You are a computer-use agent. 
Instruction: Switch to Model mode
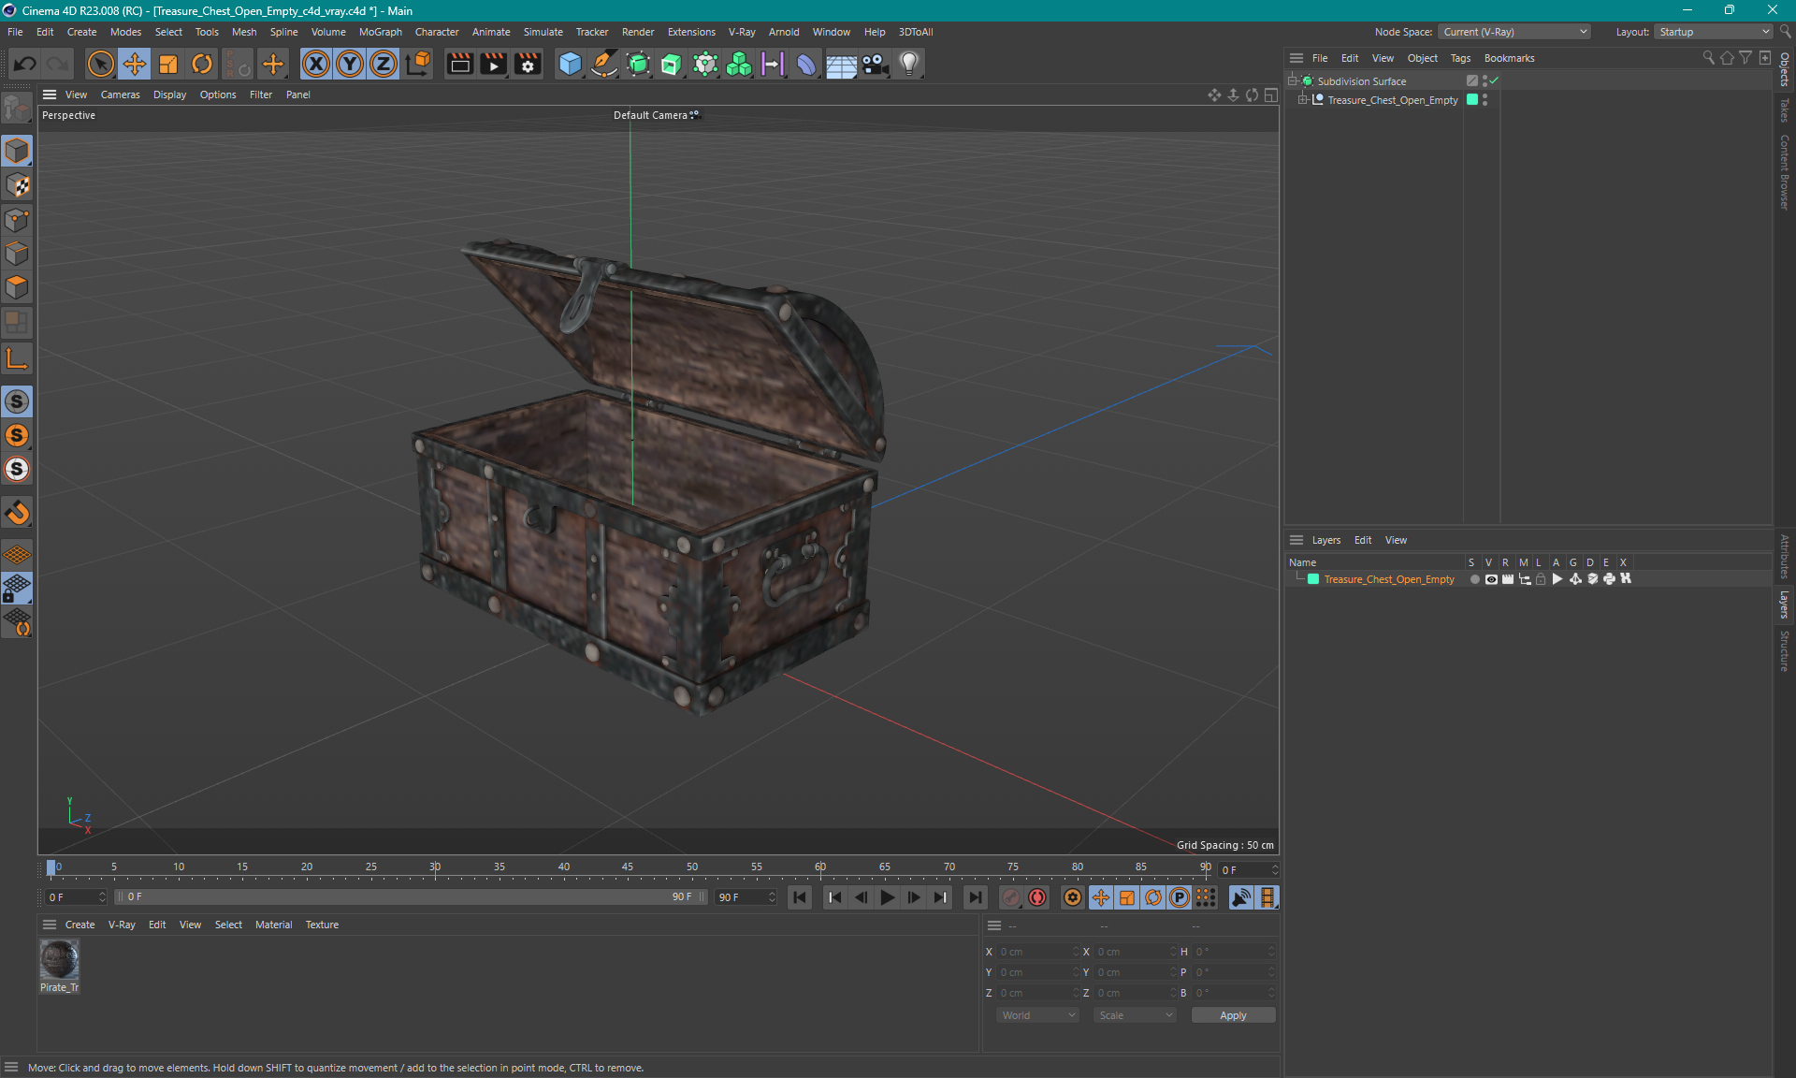click(17, 151)
